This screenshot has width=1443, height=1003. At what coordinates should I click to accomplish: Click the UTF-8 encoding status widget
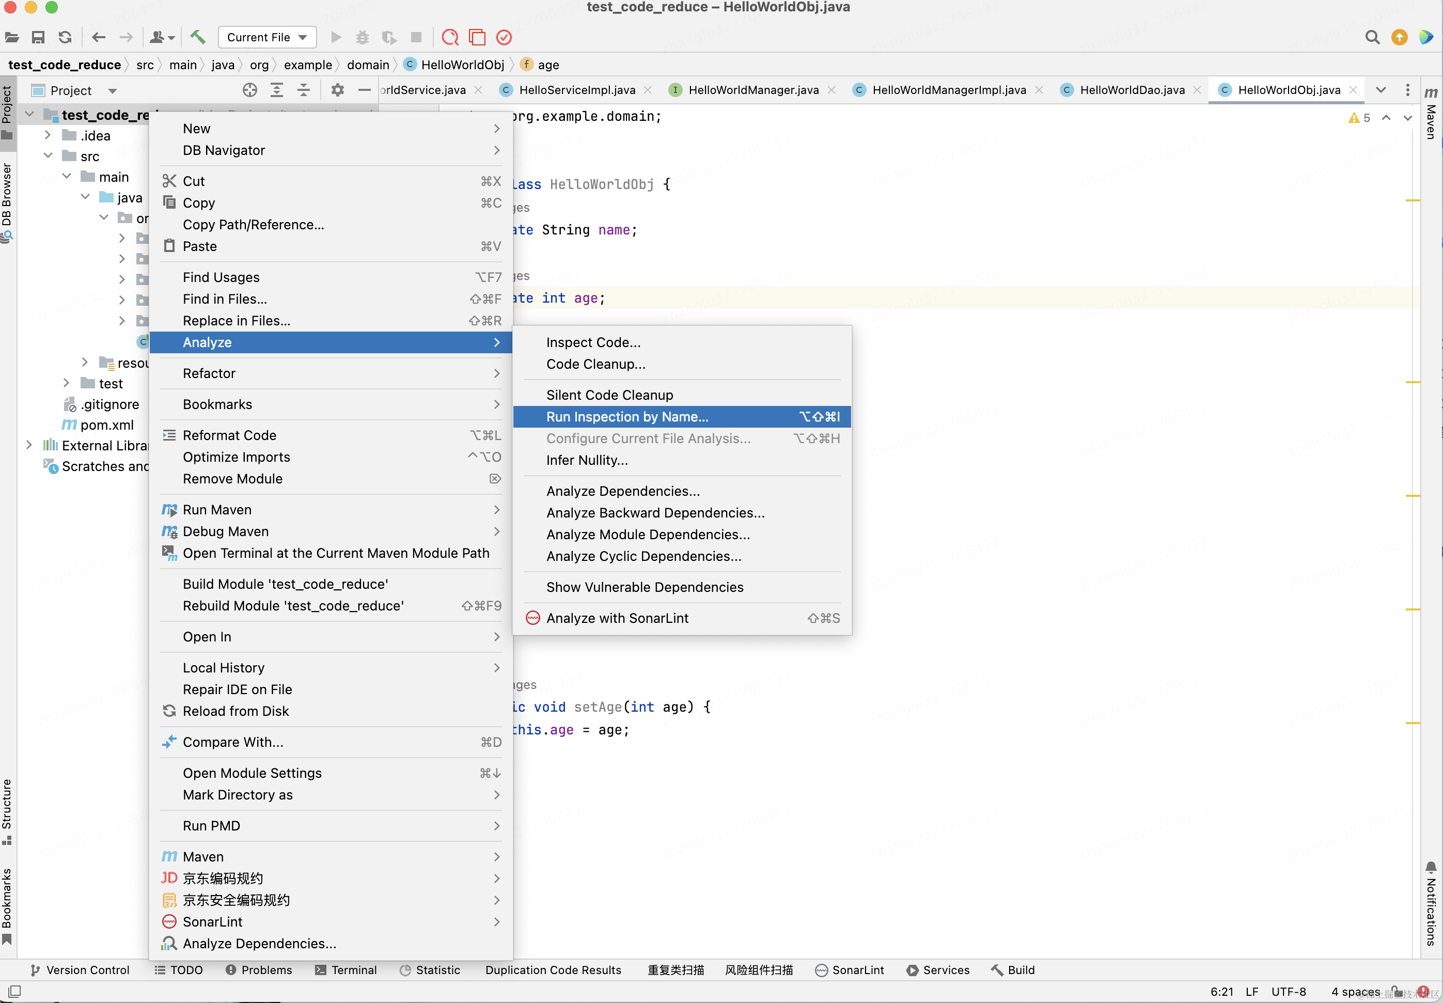click(x=1289, y=991)
